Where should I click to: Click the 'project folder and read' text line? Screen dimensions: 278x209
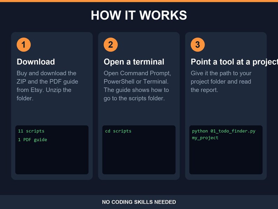pyautogui.click(x=221, y=81)
